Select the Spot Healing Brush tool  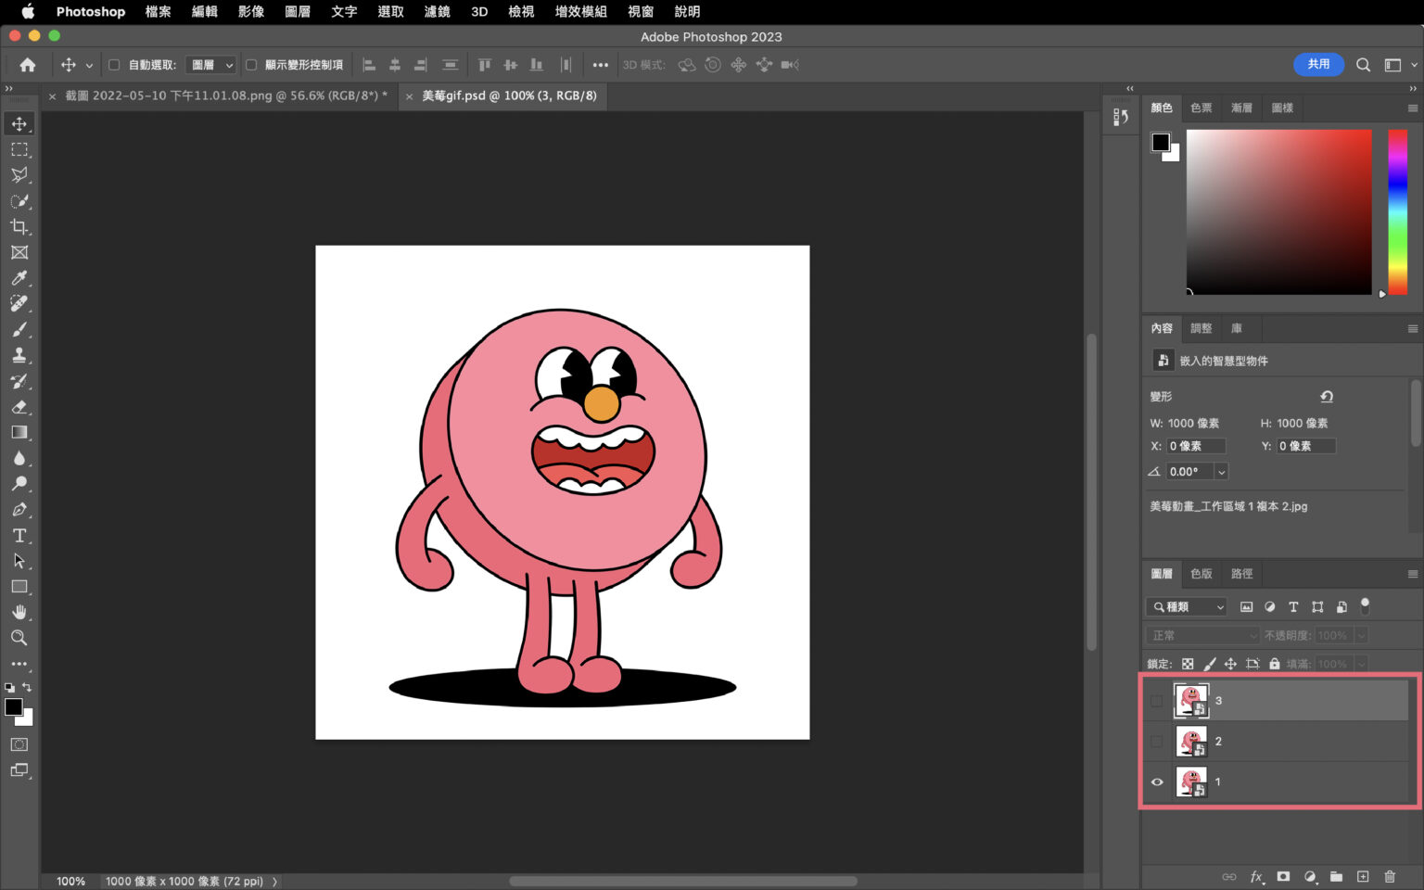click(x=19, y=304)
